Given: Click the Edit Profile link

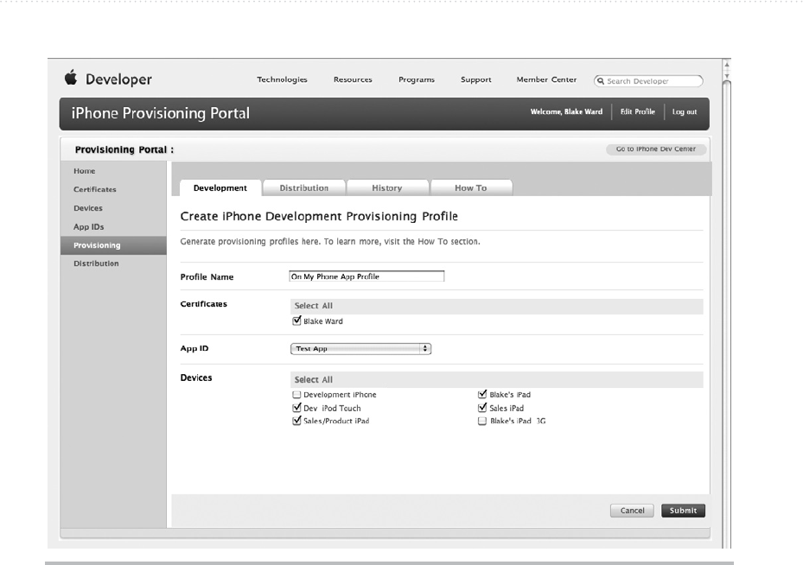Looking at the screenshot, I should pos(638,111).
